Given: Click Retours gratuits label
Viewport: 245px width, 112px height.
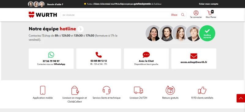Looking at the screenshot, I should click(170, 98).
